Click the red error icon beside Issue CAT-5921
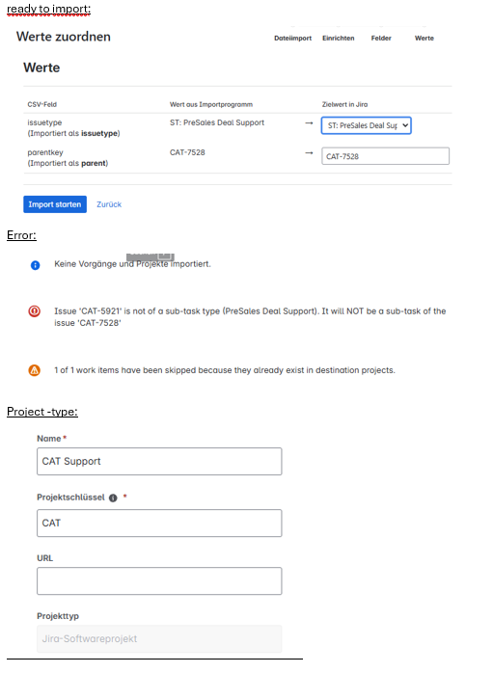This screenshot has height=673, width=493. click(35, 310)
